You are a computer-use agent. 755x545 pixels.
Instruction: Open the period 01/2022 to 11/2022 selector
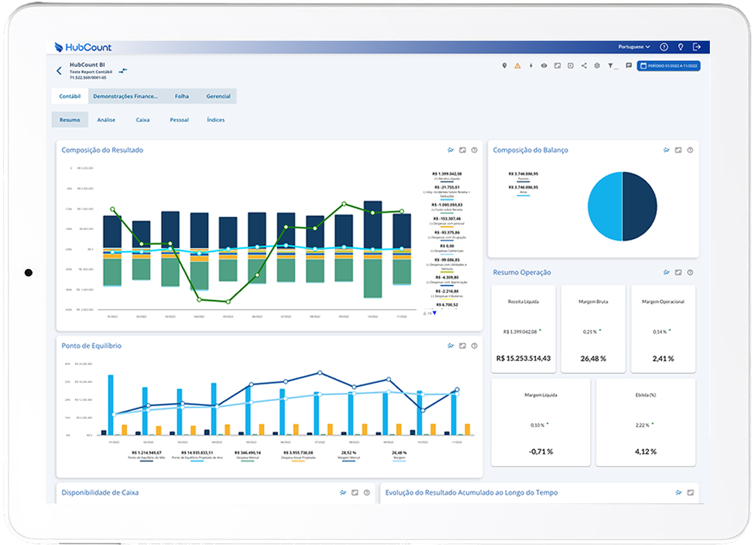(668, 66)
